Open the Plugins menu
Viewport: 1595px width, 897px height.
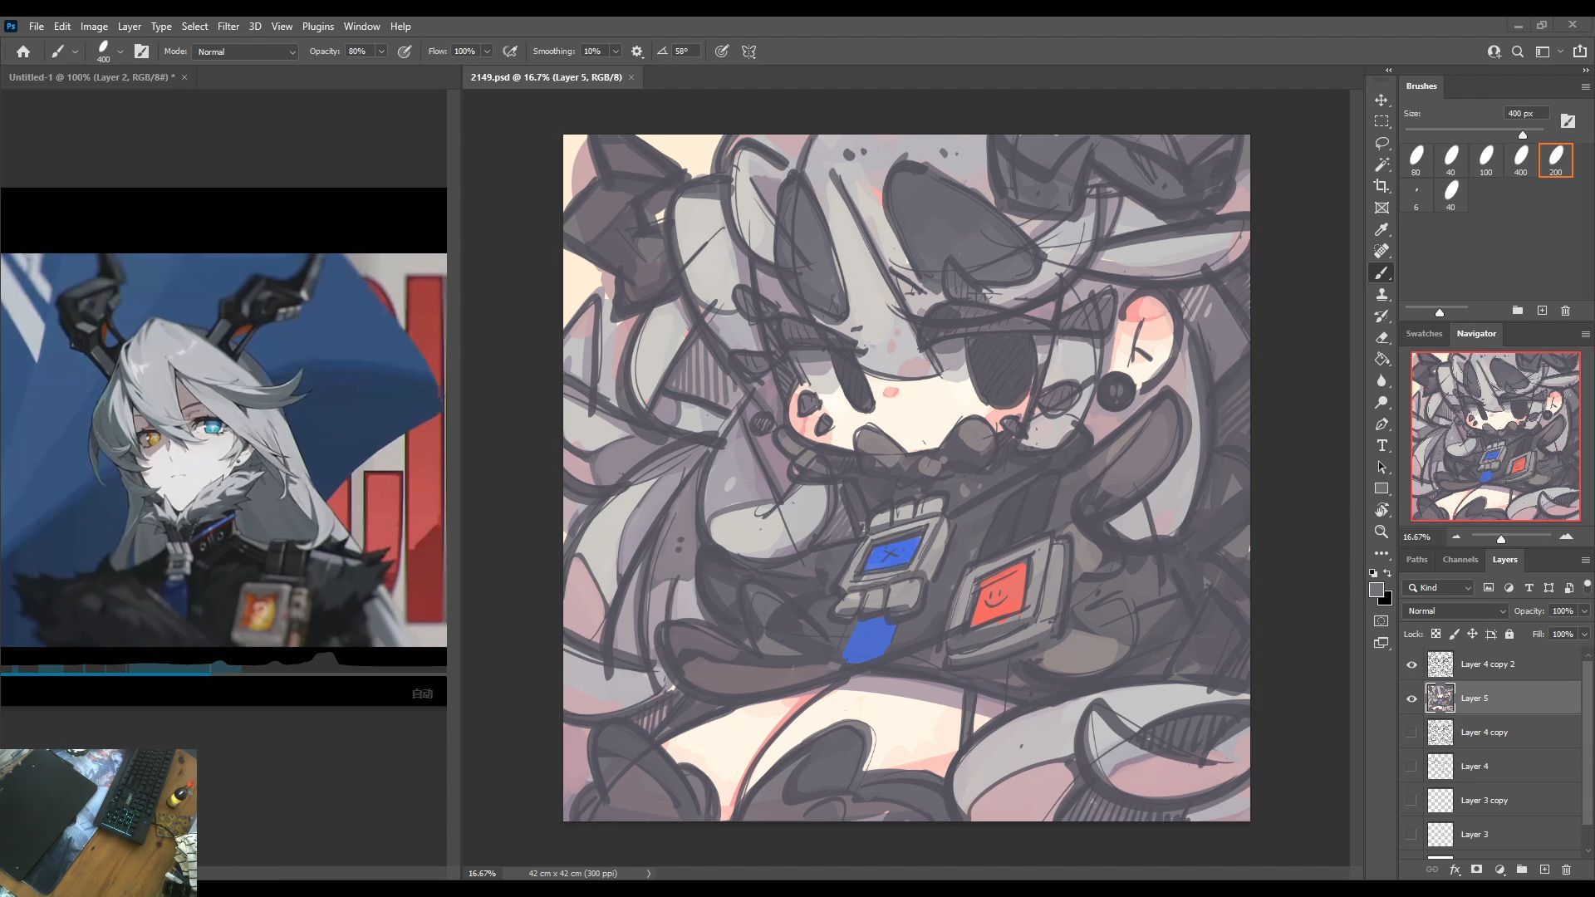point(317,27)
